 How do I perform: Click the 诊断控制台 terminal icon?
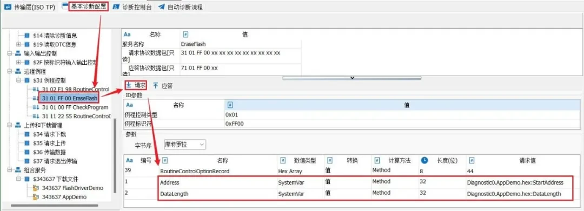point(116,7)
